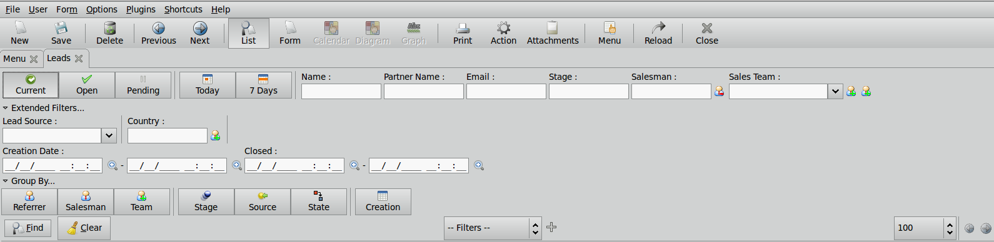
Task: Group leads by Stage button
Action: pos(206,201)
